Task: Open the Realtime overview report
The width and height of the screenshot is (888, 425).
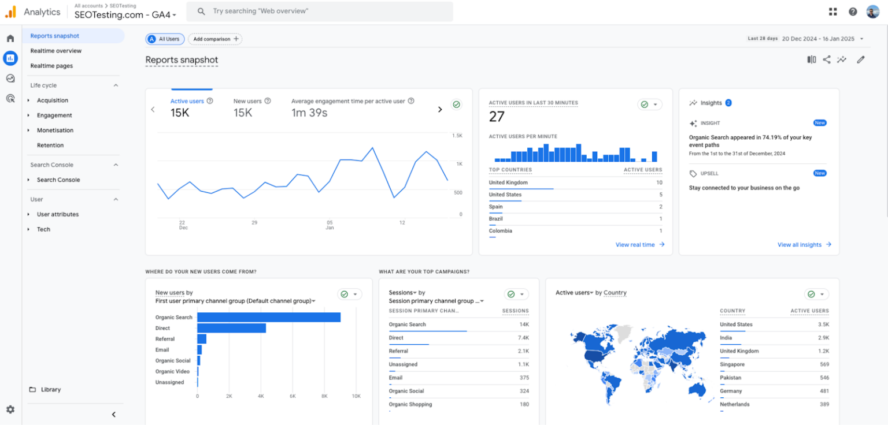Action: 55,50
